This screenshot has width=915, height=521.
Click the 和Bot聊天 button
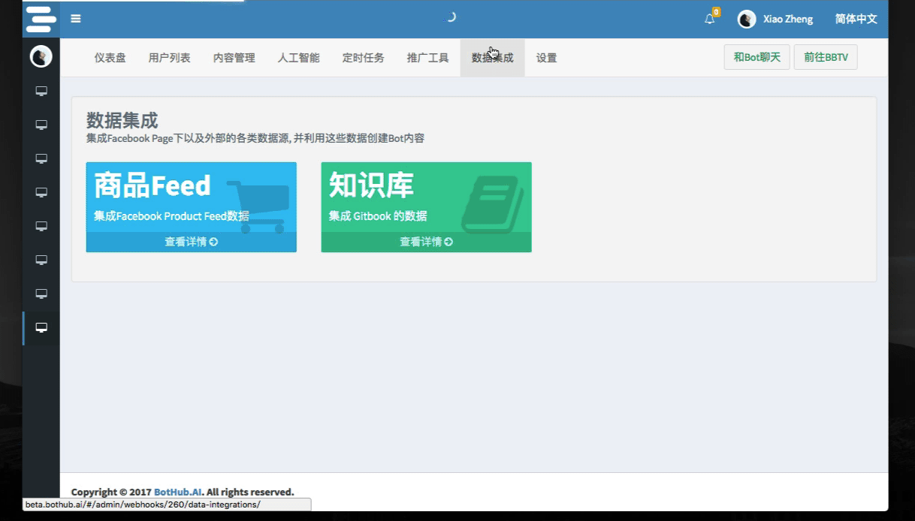click(756, 57)
